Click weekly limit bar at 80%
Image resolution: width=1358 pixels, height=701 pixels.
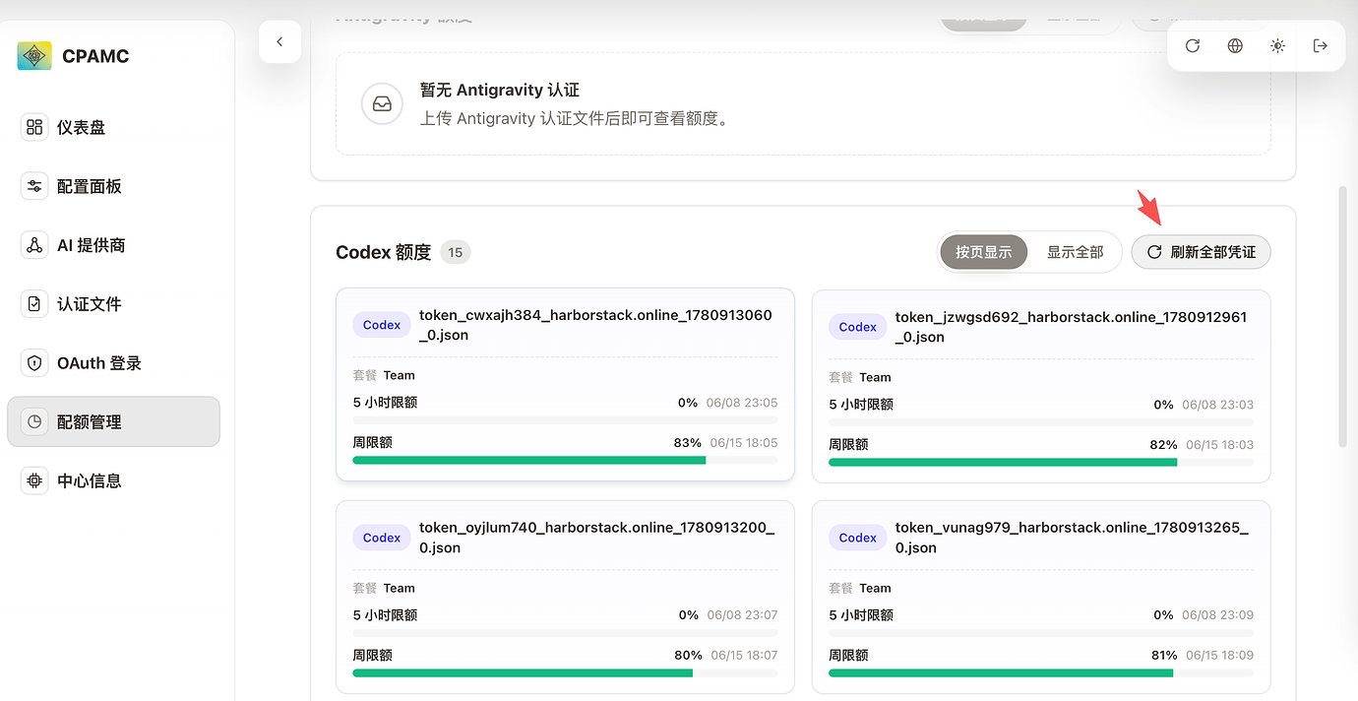(x=565, y=672)
